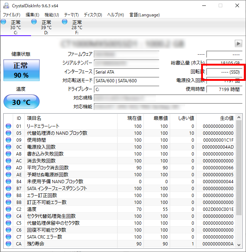
Task: Click the scrollbar up arrow
Action: tap(239, 118)
